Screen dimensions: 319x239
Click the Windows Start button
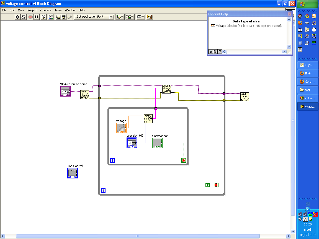click(308, 4)
